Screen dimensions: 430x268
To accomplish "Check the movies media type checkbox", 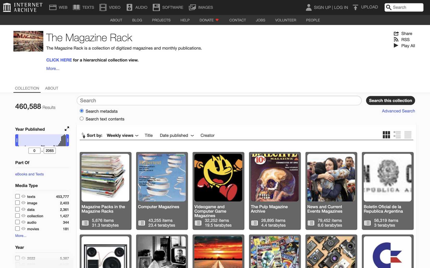I will [17, 228].
